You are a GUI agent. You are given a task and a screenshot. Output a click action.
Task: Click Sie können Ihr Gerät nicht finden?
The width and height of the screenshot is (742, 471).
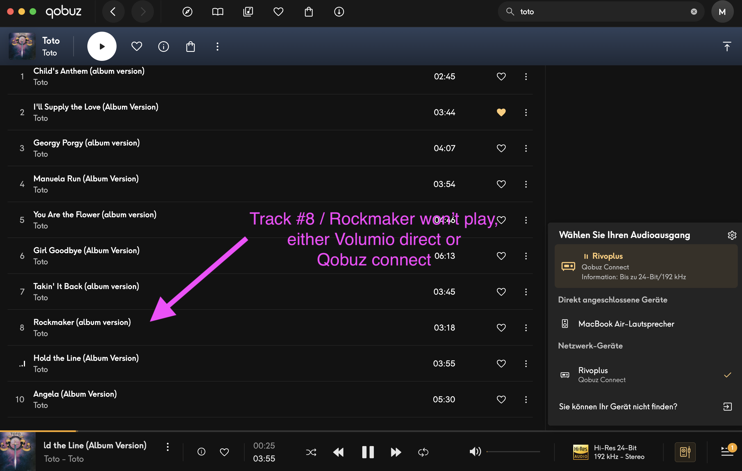618,407
